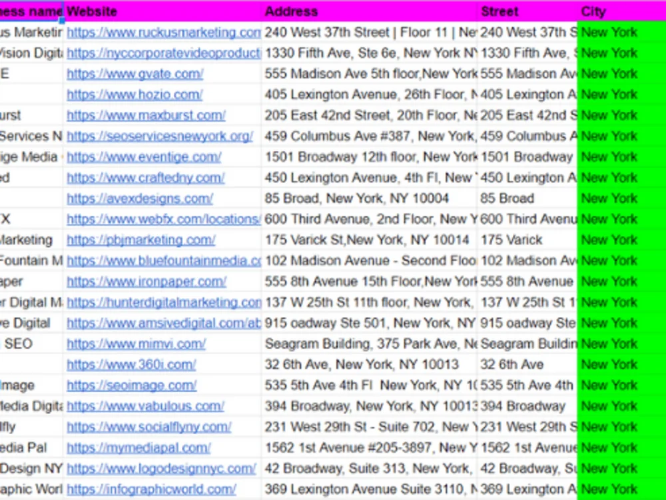Select address cell '369 Lexington Avenue Suite 3110'
Screen dimensions: 666x500
(370, 490)
